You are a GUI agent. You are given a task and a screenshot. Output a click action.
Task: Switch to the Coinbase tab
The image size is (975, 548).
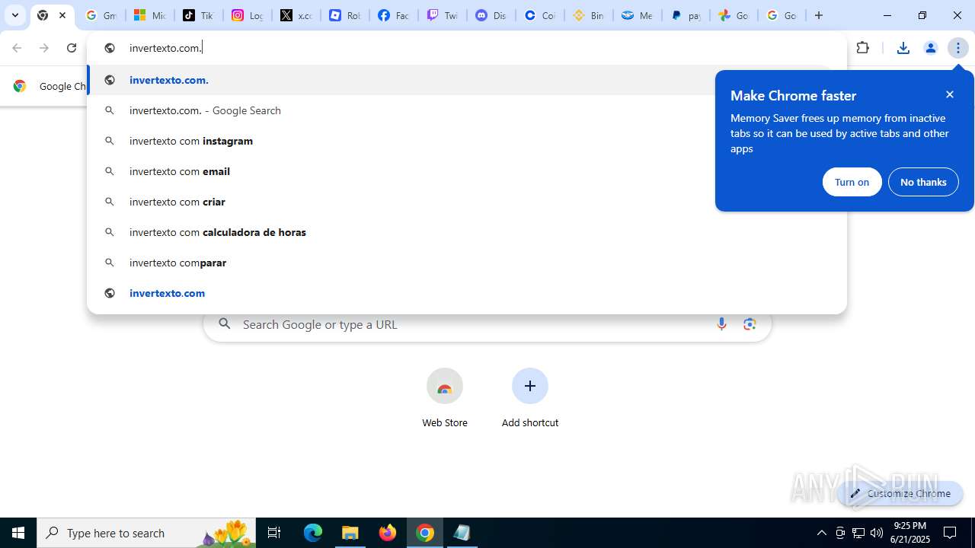point(539,15)
